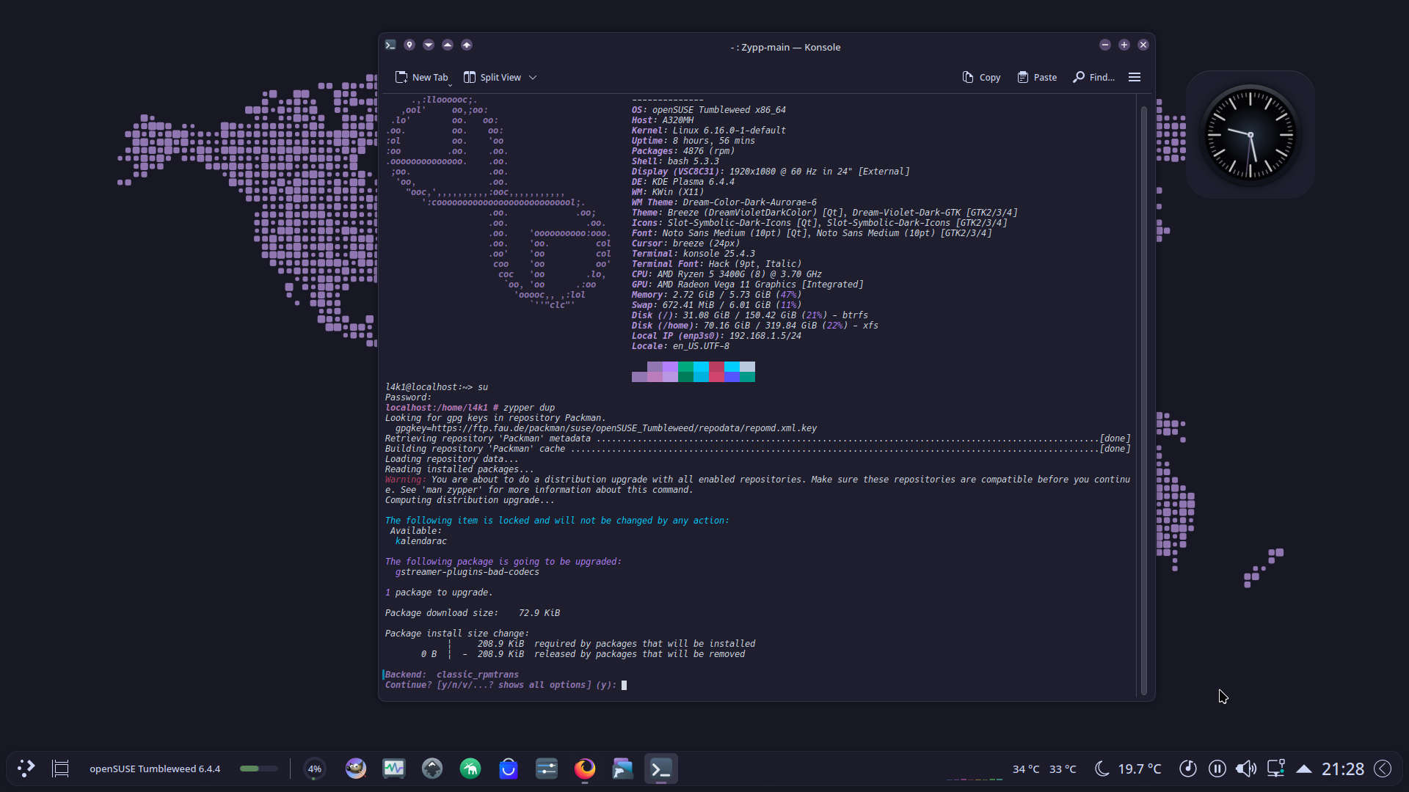
Task: Toggle keep-above on the Konsole window
Action: 448,45
